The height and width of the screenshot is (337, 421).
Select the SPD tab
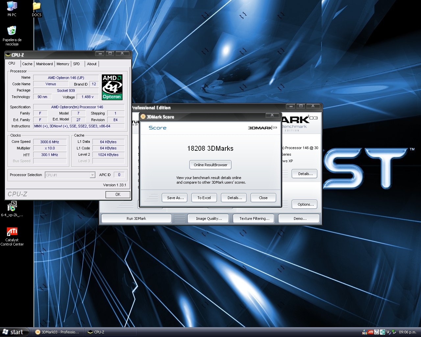pyautogui.click(x=76, y=64)
